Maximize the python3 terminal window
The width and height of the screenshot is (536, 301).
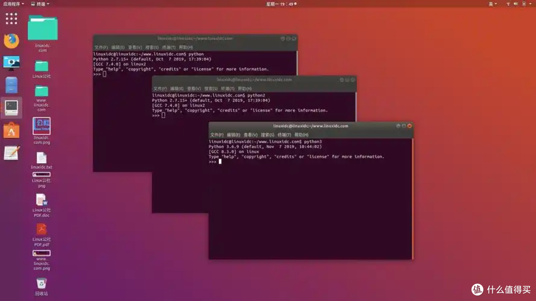click(x=403, y=126)
